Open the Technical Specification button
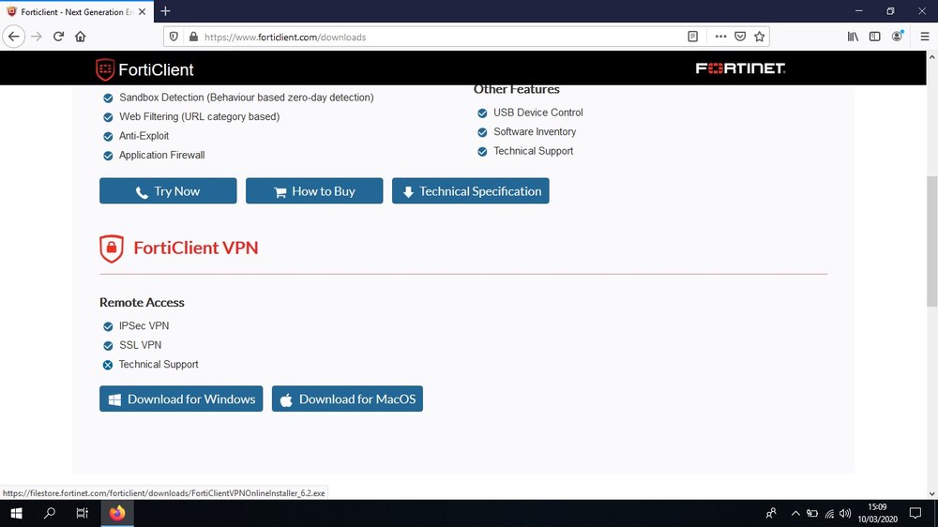This screenshot has height=527, width=938. 470,191
